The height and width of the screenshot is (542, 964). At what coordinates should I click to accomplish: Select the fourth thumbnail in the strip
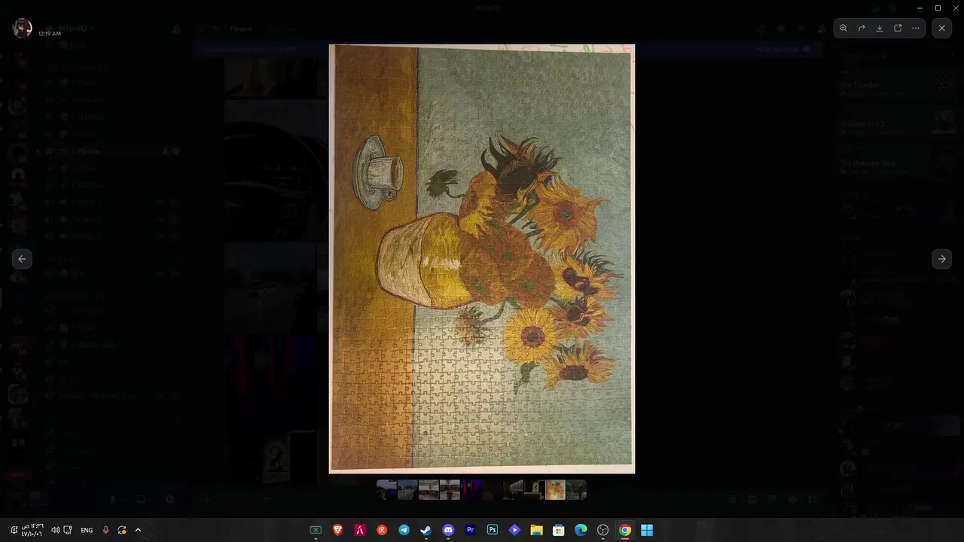click(x=450, y=490)
